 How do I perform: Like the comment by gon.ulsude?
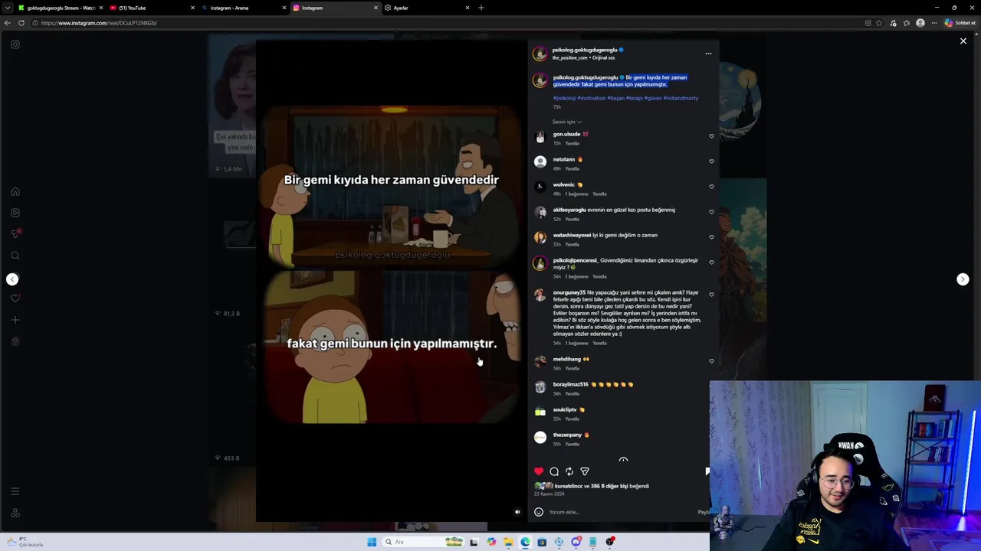[711, 136]
